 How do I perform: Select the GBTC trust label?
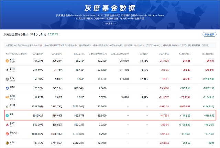point(13,62)
